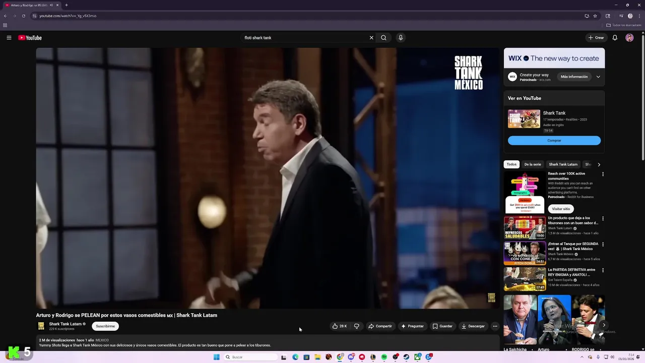Open 'La PARTIDA DEFINITIVA' chess video thumbnail

click(x=525, y=279)
